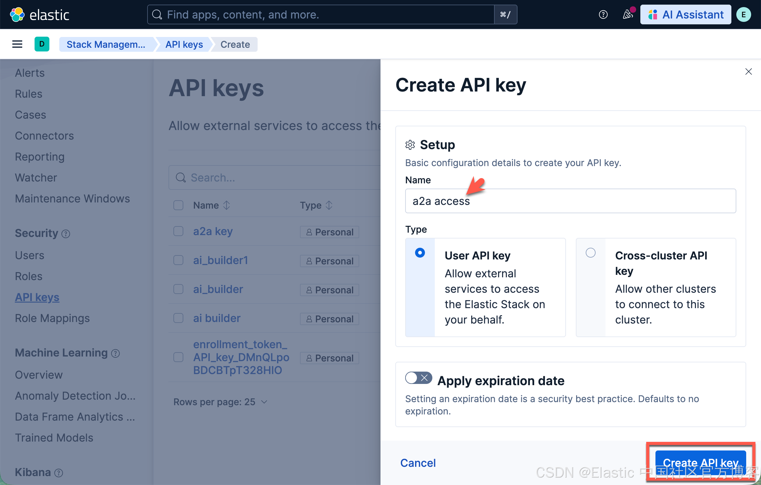Select the Cross-cluster API key radio

click(x=590, y=253)
